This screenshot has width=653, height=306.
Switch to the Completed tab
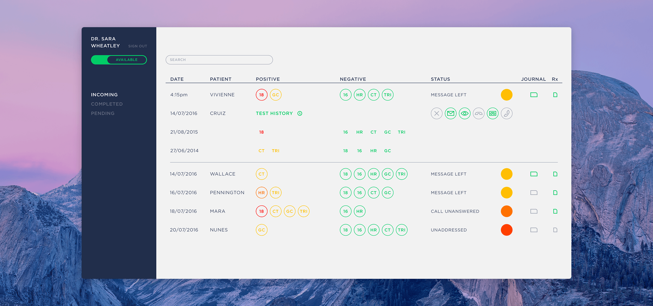coord(107,104)
